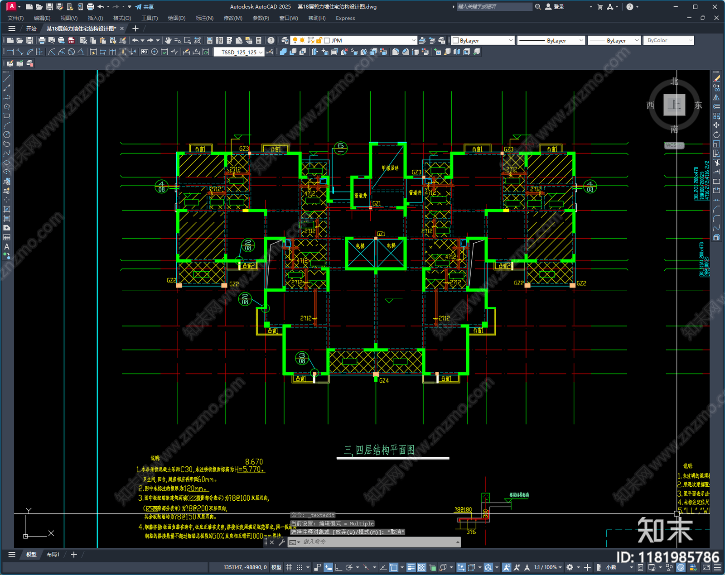Select the Erase tool in modify toolbar
Screen dimensions: 725x575
point(716,79)
